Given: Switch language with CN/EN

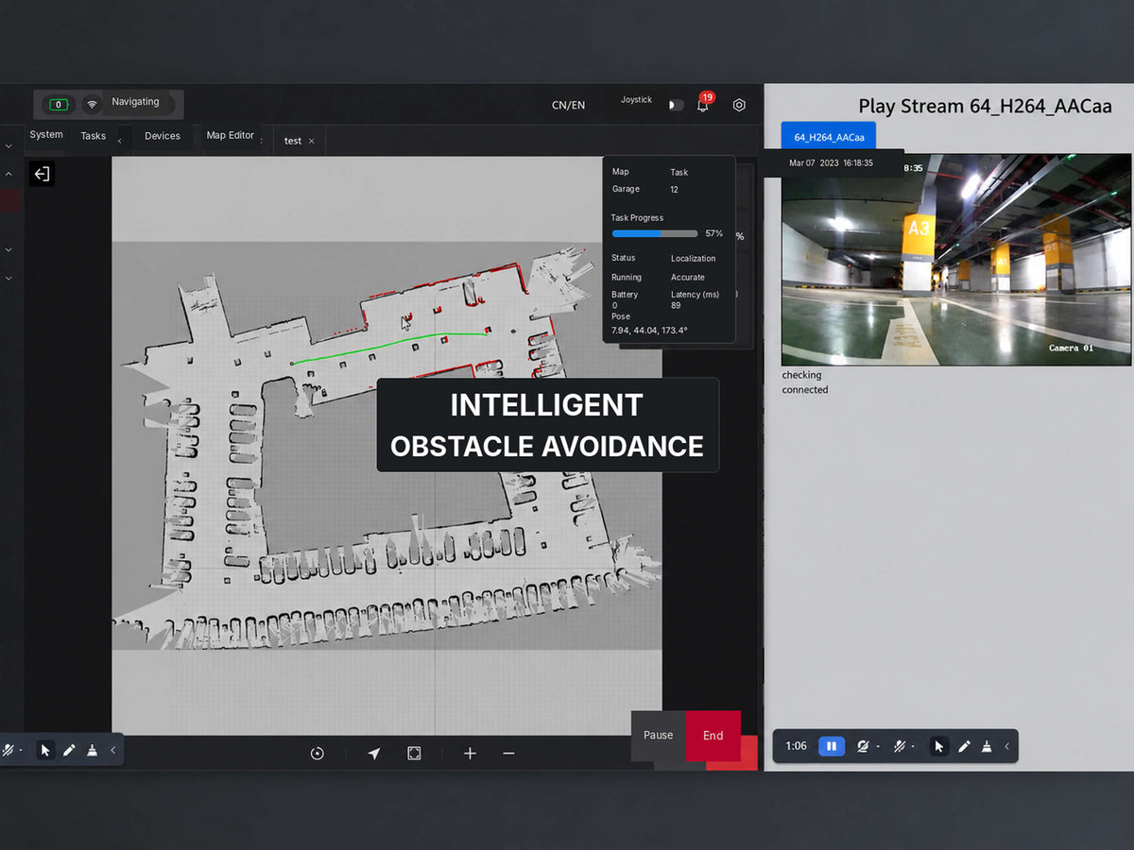Looking at the screenshot, I should click(x=568, y=105).
